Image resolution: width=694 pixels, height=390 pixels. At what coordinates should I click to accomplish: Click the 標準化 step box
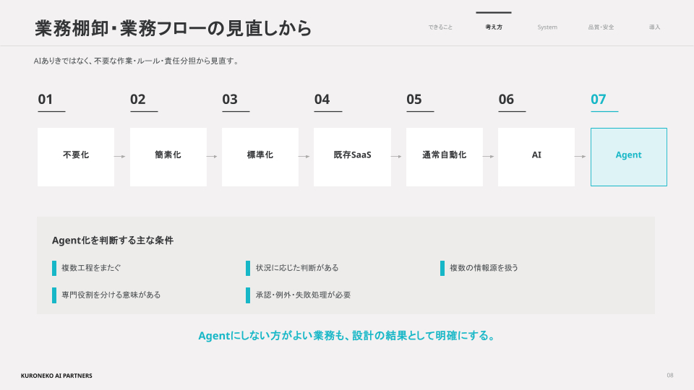click(260, 157)
